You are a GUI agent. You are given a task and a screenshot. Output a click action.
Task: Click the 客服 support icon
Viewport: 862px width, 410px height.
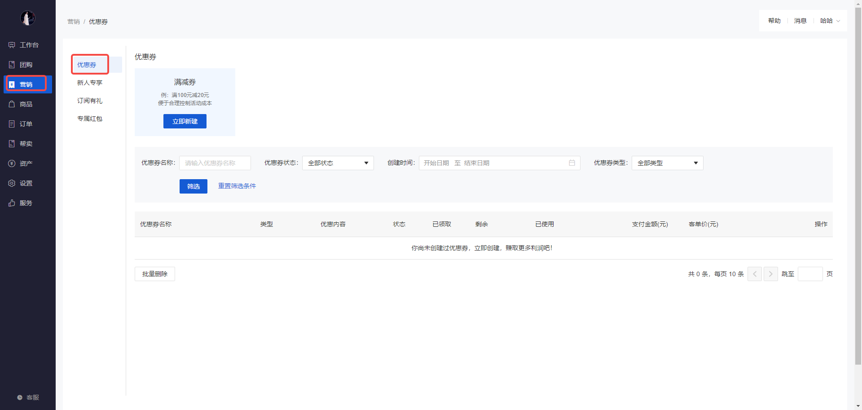click(x=20, y=397)
